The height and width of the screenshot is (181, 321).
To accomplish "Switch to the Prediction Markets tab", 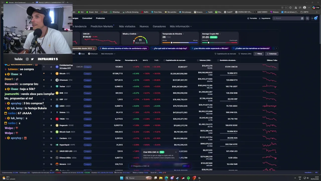I will click(x=102, y=26).
